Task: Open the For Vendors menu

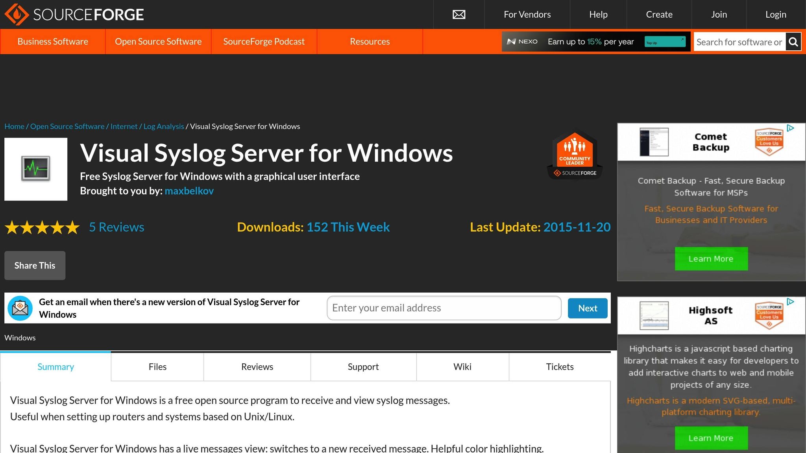Action: [527, 15]
